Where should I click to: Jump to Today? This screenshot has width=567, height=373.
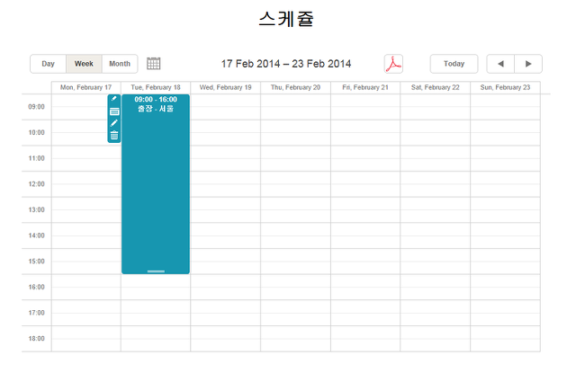click(x=454, y=64)
